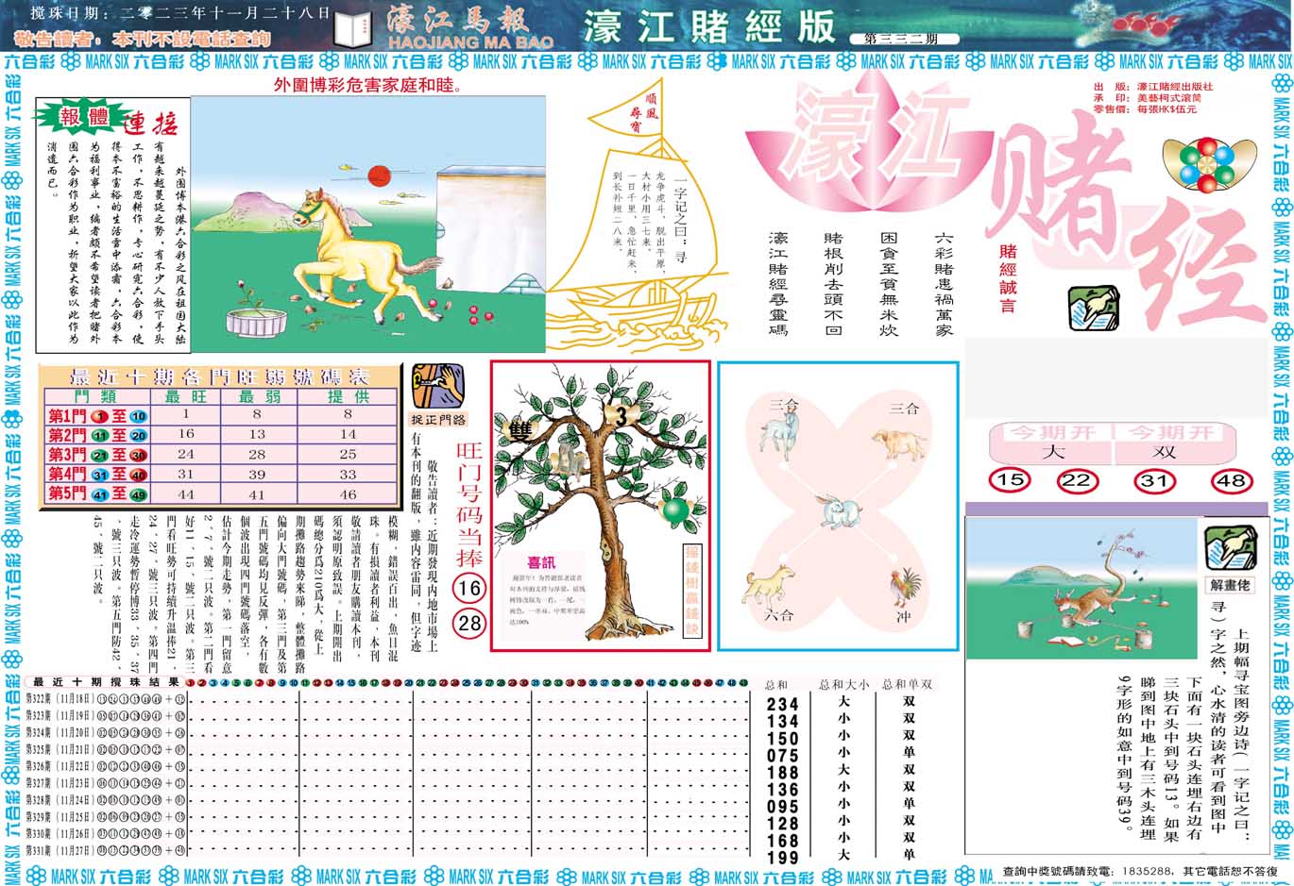This screenshot has height=886, width=1294.
Task: Click the 第322期 (11月18日) result row
Action: point(106,699)
